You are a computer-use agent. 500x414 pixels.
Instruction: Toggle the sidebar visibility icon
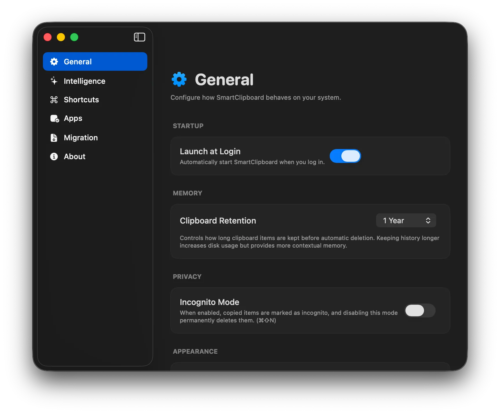140,37
